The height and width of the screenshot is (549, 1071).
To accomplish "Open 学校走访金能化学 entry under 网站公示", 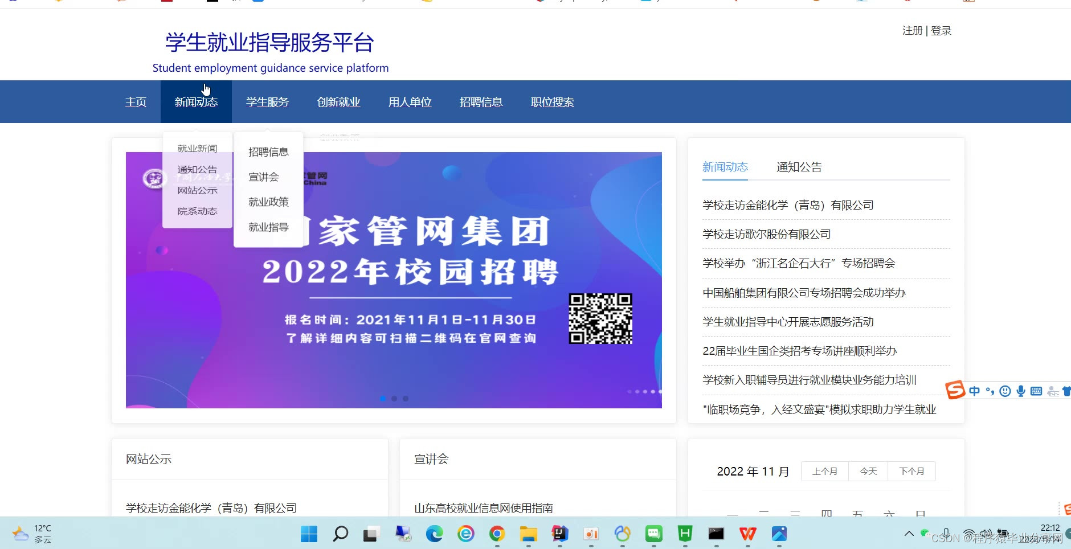I will [211, 508].
